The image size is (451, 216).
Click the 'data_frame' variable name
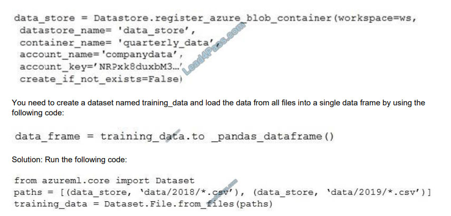coord(47,136)
